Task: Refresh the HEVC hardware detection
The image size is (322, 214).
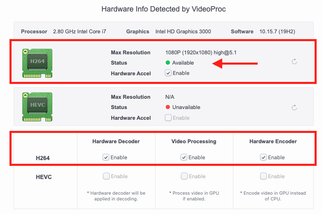Action: coord(294,107)
